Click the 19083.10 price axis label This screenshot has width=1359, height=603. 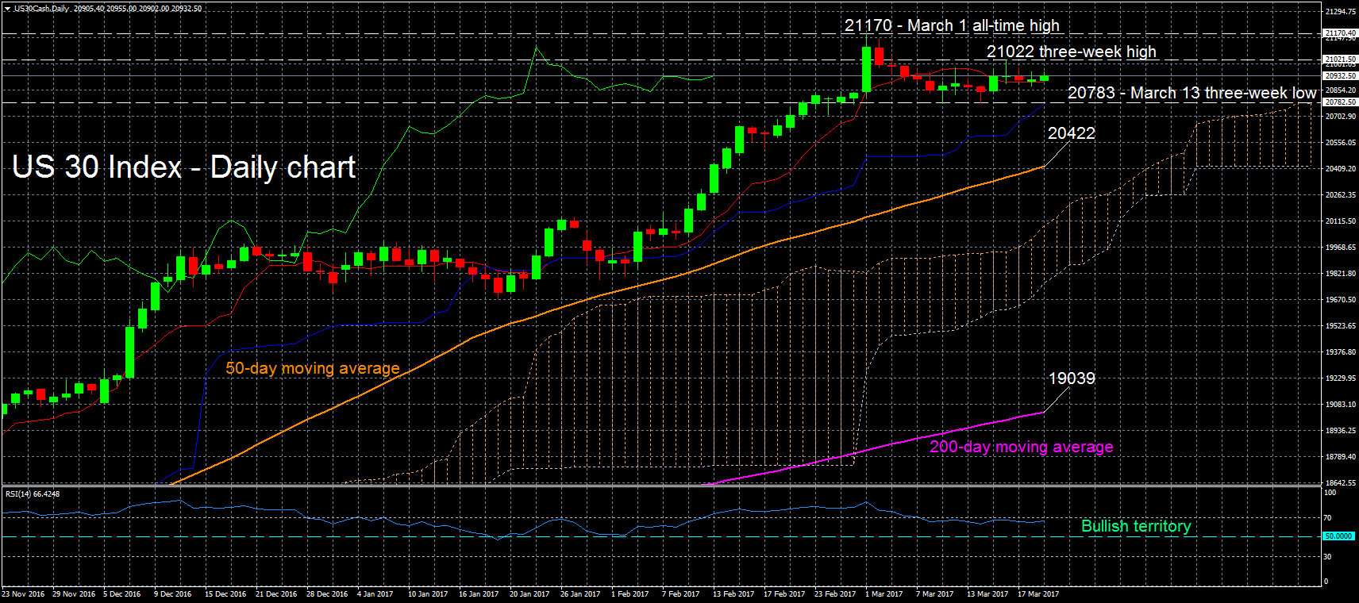click(1341, 405)
